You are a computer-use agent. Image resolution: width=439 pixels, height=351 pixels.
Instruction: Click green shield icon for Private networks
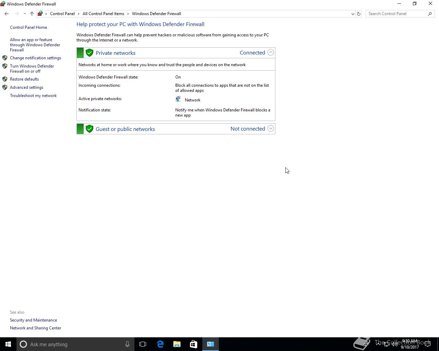[x=90, y=53]
